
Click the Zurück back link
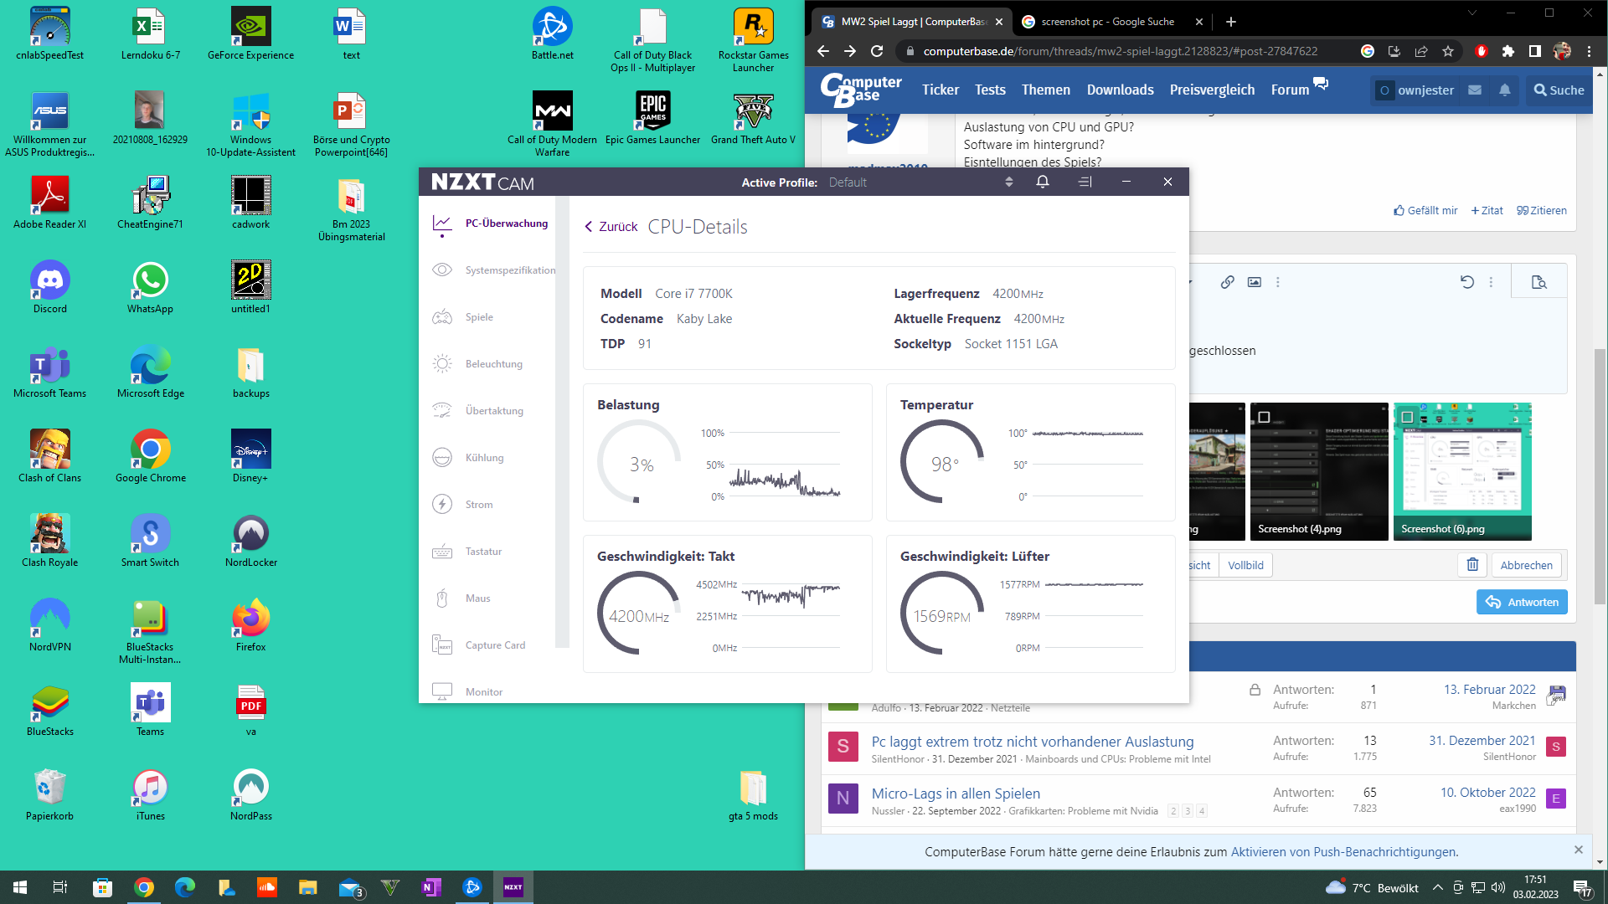611,227
